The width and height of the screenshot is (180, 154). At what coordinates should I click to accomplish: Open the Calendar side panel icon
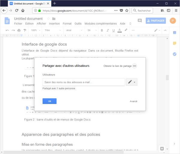[x=175, y=33]
